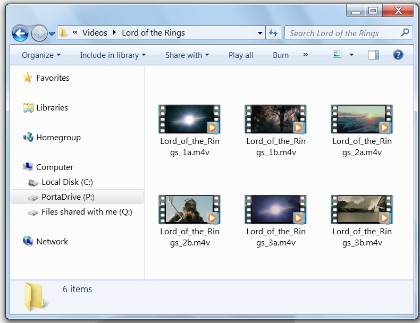Viewport: 420px width, 323px height.
Task: Click the PortaDrive (P:) drive icon
Action: [33, 198]
